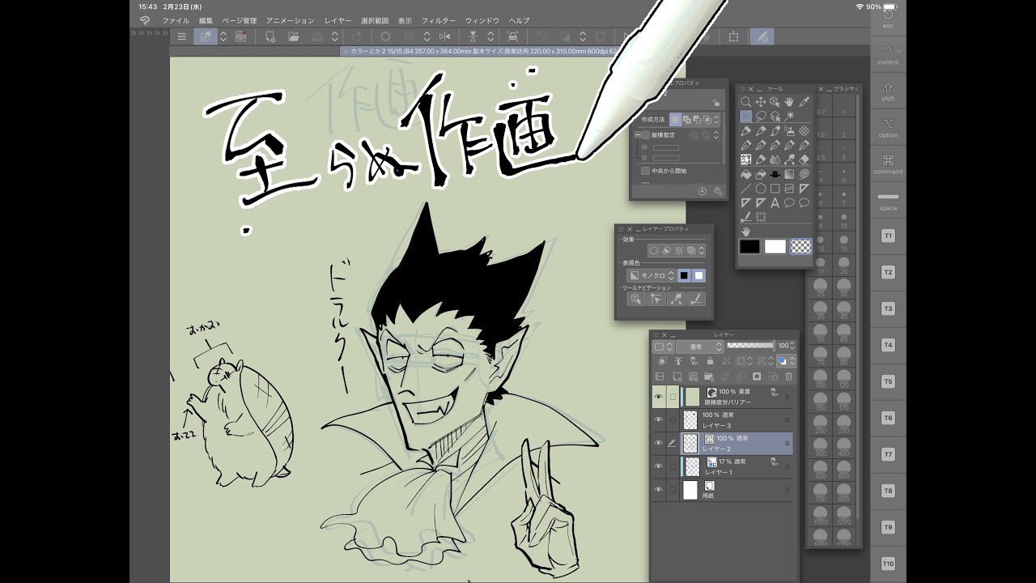Open the 編集 menu

(x=206, y=20)
